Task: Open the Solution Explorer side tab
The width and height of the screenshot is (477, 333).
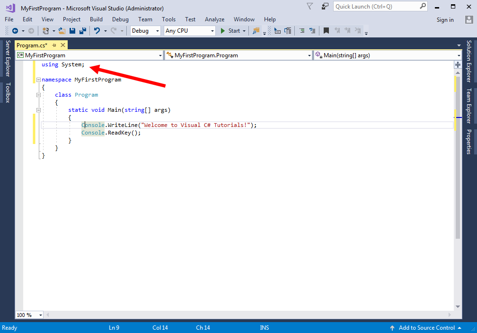Action: [x=469, y=61]
